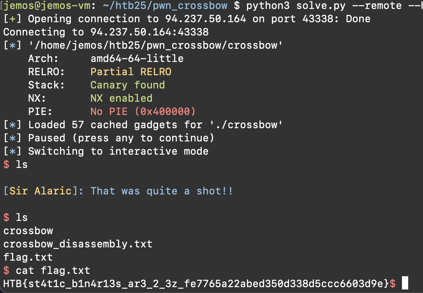This screenshot has height=293, width=423.
Task: Click crossbow_disassembly.txt in the ls output
Action: [x=78, y=244]
